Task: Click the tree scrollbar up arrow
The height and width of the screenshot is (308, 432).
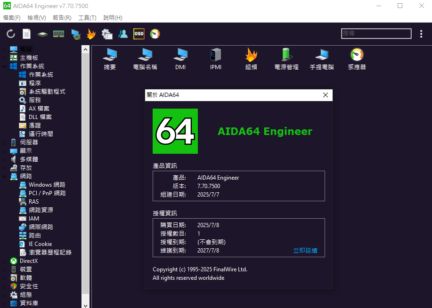Action: [x=85, y=49]
